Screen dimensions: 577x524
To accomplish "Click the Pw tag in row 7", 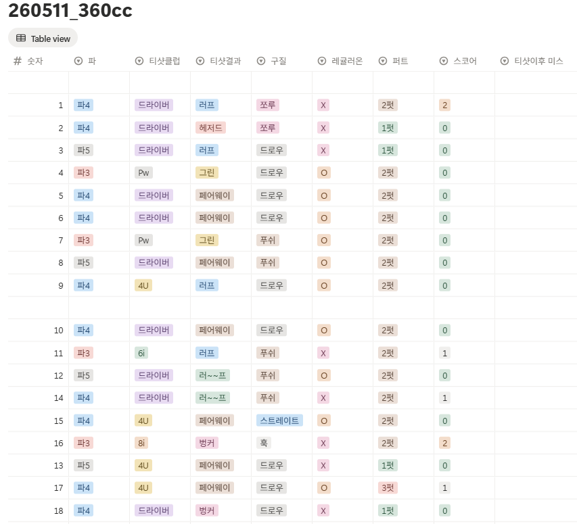I will pyautogui.click(x=143, y=241).
